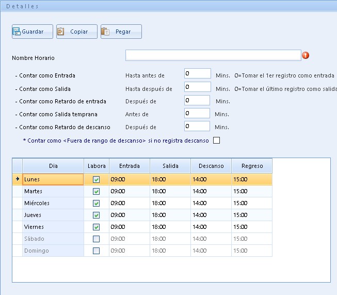
Task: Click the Contar como Entrada minutes field
Action: [x=198, y=73]
